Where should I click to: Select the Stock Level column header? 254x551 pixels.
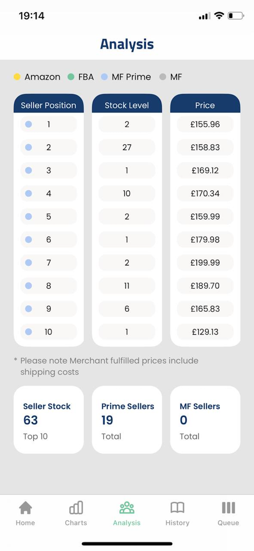tap(127, 105)
